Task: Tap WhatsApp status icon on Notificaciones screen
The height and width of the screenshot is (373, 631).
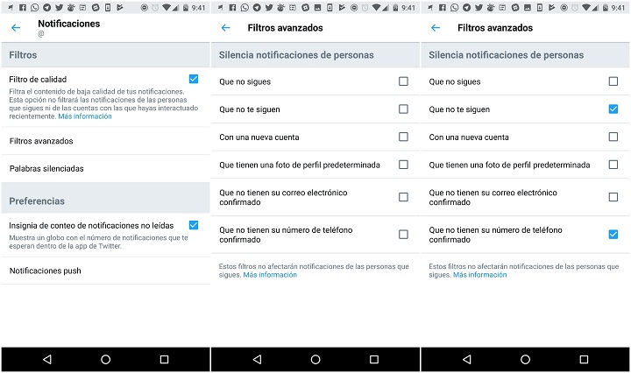Action: coord(35,8)
